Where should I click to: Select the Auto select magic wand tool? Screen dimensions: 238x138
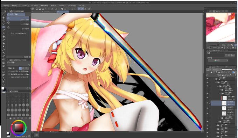[3, 34]
